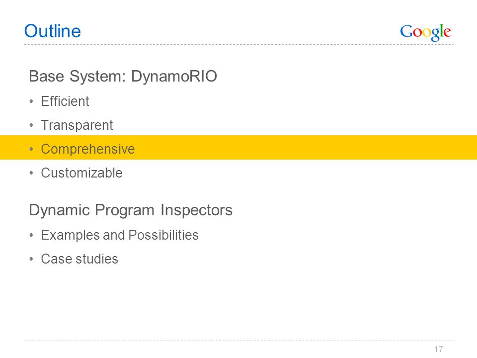
Task: Select the Customizable bullet text
Action: 82,173
